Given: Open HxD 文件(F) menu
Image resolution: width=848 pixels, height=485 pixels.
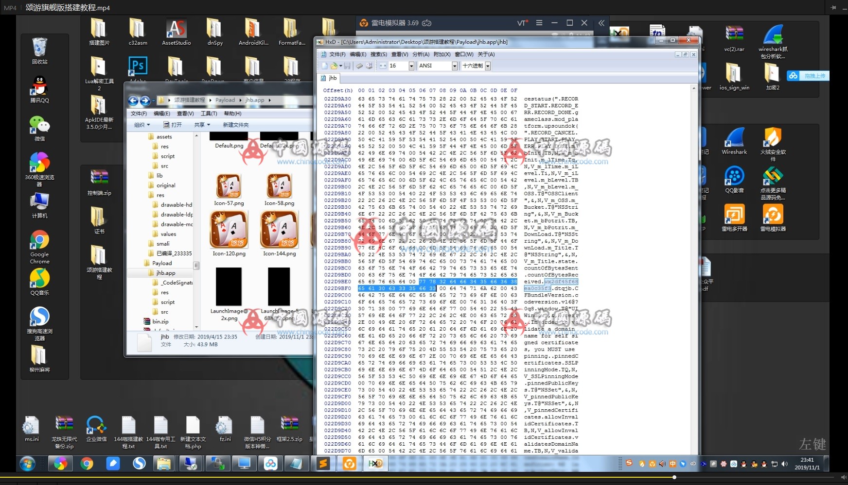Looking at the screenshot, I should (x=337, y=54).
